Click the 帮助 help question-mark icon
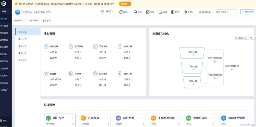 tap(121, 12)
